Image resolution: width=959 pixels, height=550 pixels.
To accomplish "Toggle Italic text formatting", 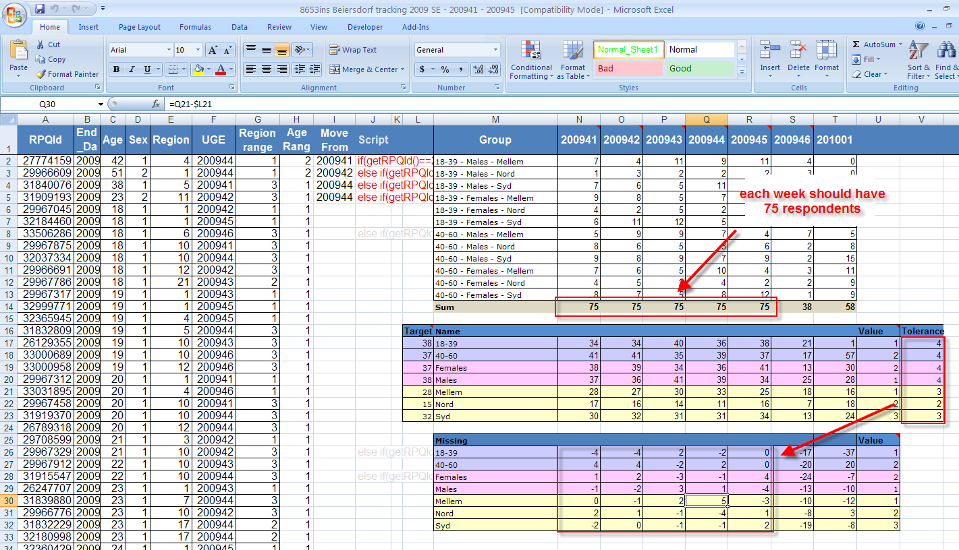I will [x=132, y=69].
